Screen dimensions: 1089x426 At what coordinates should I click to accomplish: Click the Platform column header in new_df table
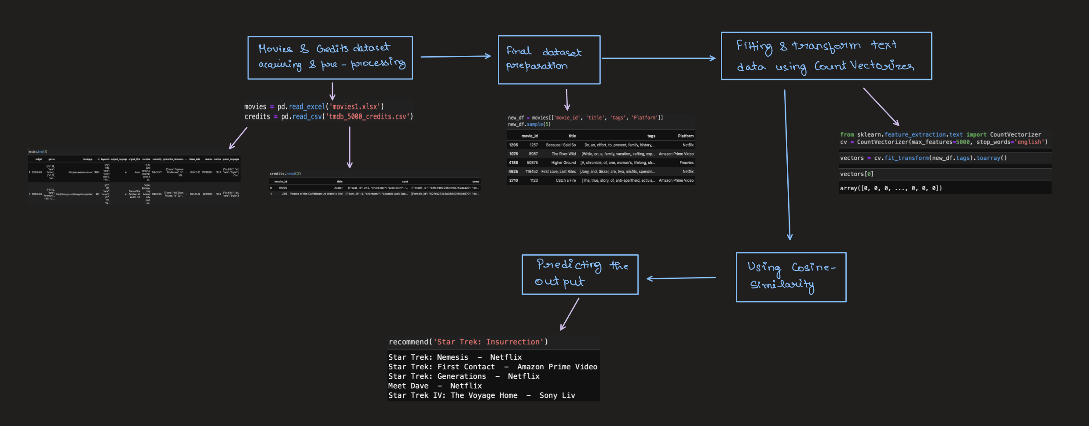click(x=685, y=136)
